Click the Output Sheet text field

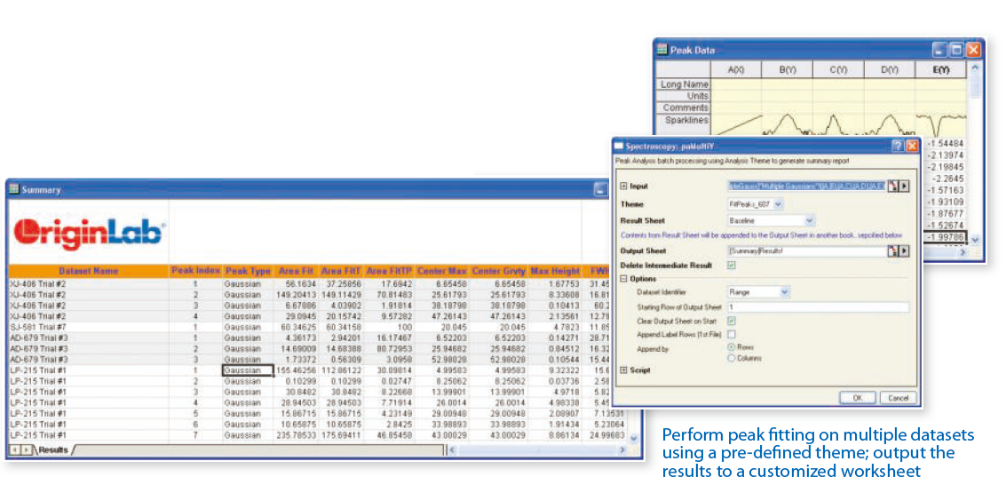[807, 250]
